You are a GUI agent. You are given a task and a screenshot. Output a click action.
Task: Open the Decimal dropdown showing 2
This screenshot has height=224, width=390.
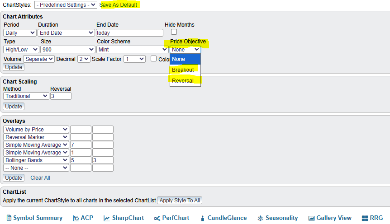click(84, 59)
